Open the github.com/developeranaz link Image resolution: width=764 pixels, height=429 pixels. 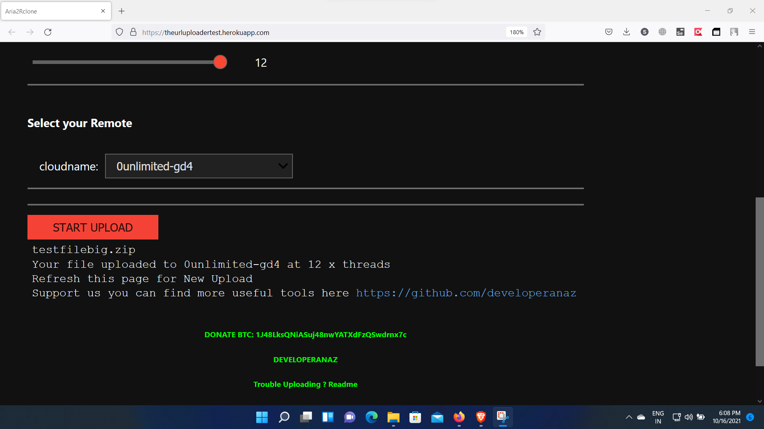tap(466, 293)
